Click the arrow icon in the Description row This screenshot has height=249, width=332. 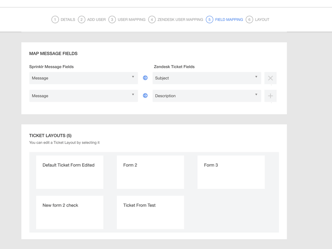pos(145,96)
